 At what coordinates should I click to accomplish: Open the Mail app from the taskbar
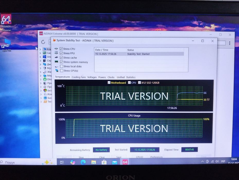tap(115, 162)
